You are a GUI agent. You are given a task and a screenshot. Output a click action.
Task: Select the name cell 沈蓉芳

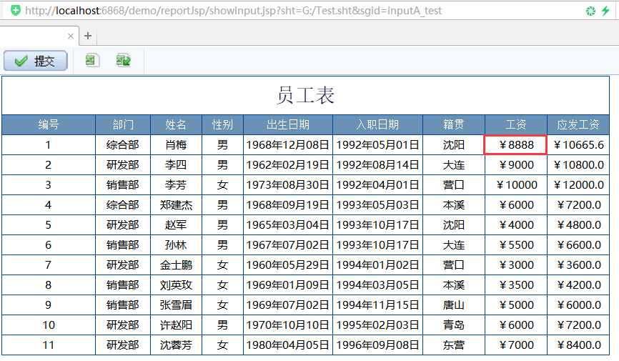[x=176, y=345]
